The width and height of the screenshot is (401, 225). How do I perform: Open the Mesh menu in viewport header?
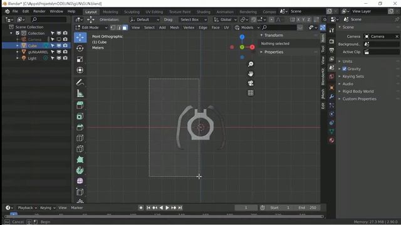point(174,27)
